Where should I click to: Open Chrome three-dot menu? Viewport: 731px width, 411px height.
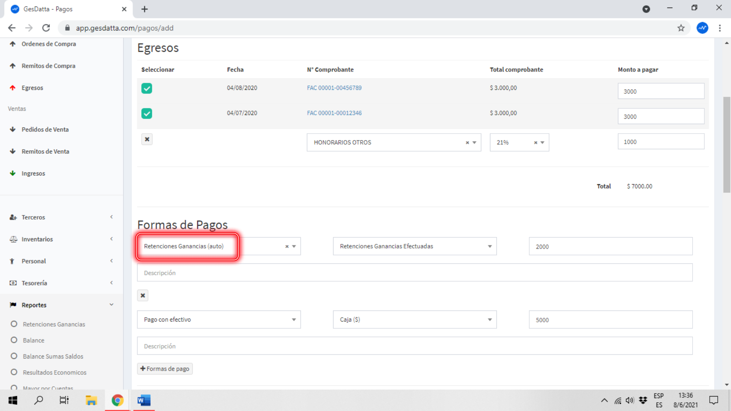[720, 28]
